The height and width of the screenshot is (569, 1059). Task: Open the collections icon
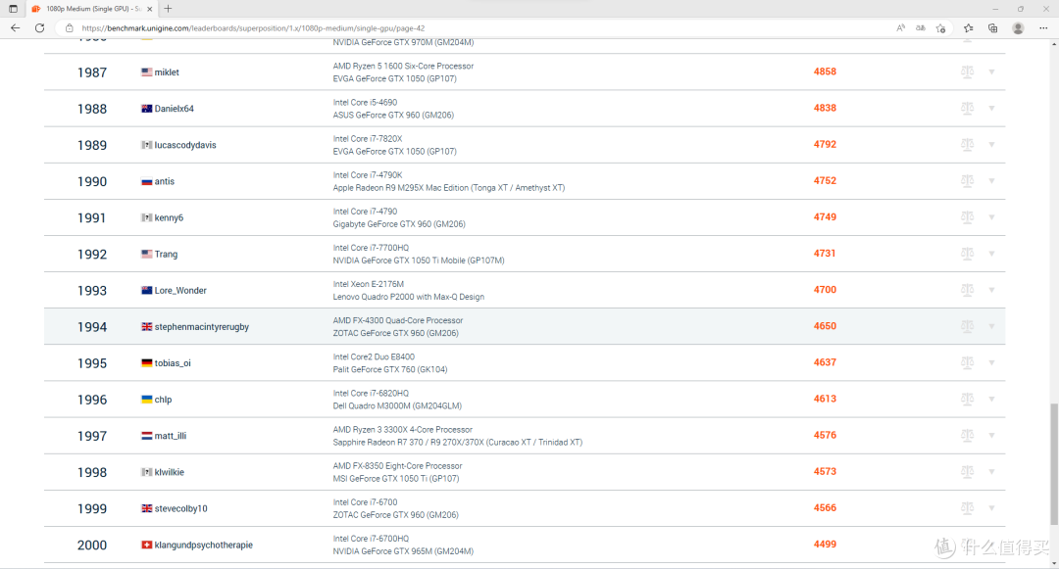click(992, 28)
